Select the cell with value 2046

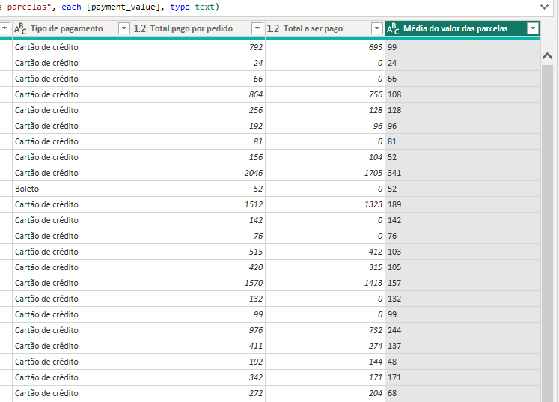(x=198, y=173)
